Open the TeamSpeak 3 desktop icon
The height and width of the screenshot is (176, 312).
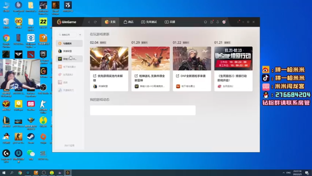click(x=18, y=8)
